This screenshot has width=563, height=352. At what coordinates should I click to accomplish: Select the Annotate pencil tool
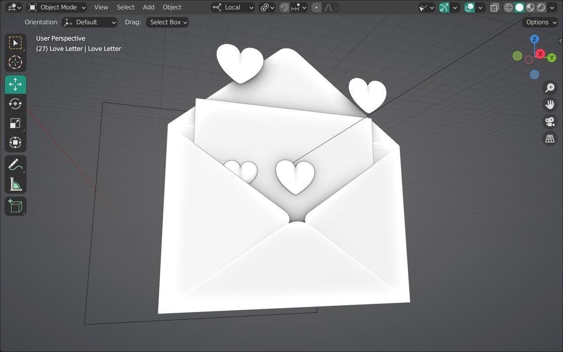click(15, 165)
